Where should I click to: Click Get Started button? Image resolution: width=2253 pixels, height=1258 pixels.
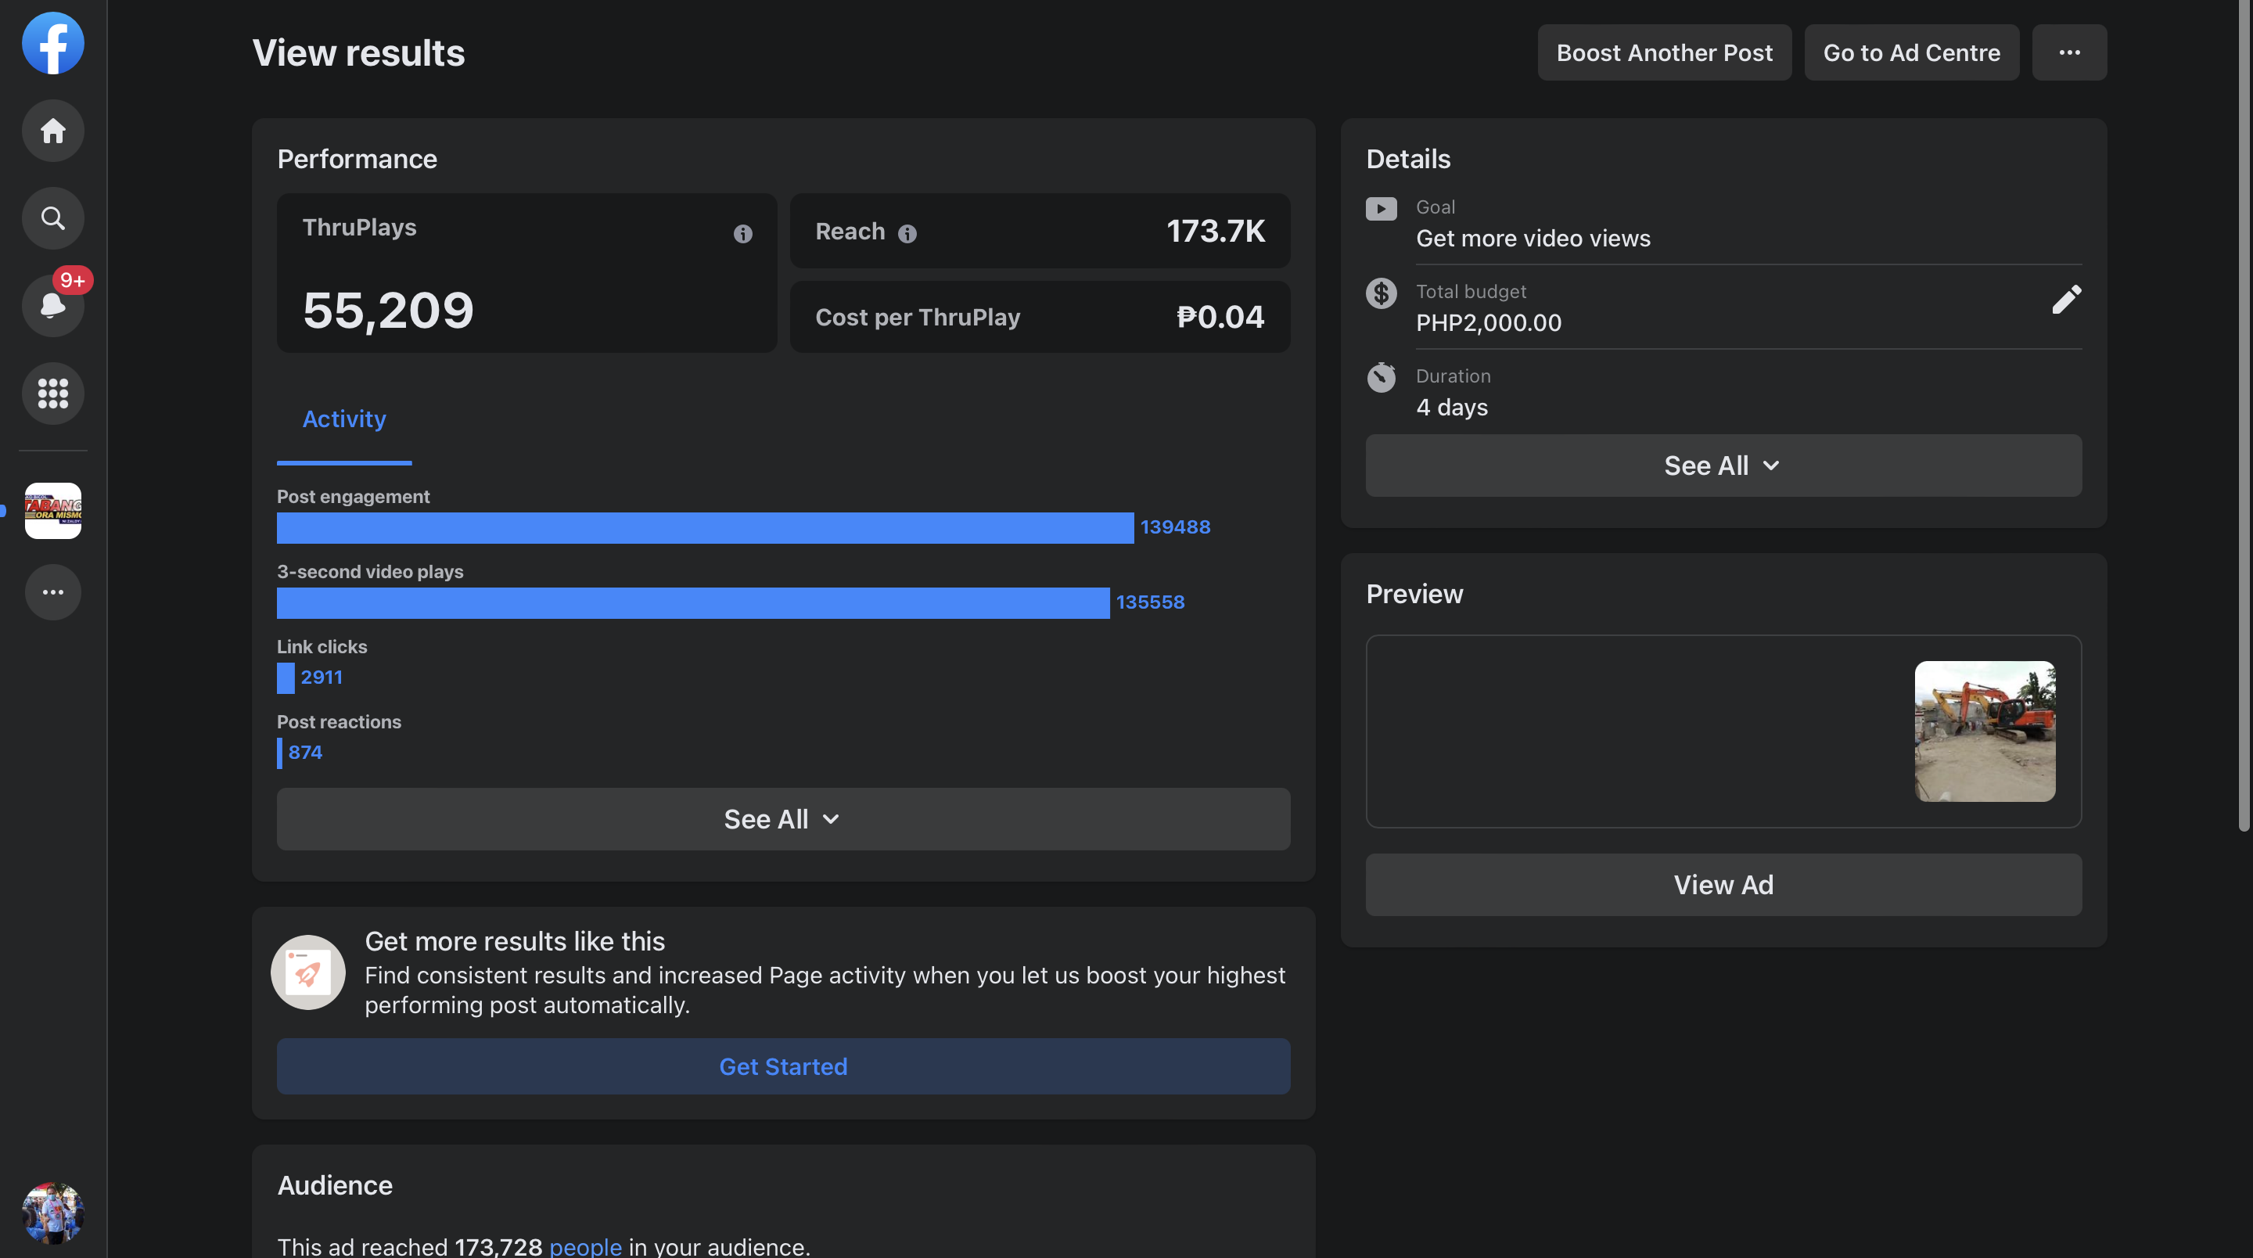click(x=783, y=1066)
